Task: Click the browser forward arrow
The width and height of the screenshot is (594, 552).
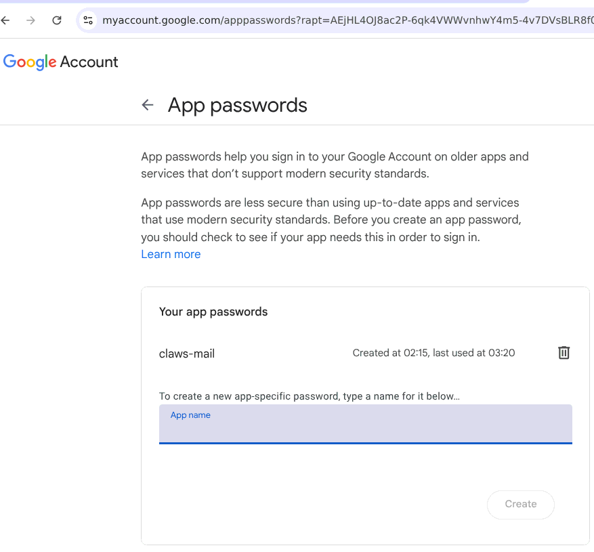Action: click(30, 20)
